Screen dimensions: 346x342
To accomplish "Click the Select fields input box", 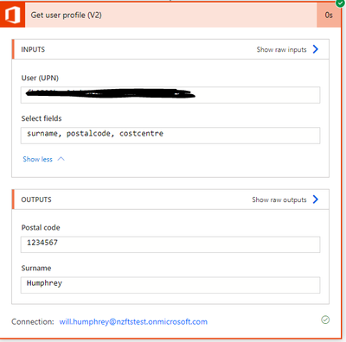I will pos(170,136).
